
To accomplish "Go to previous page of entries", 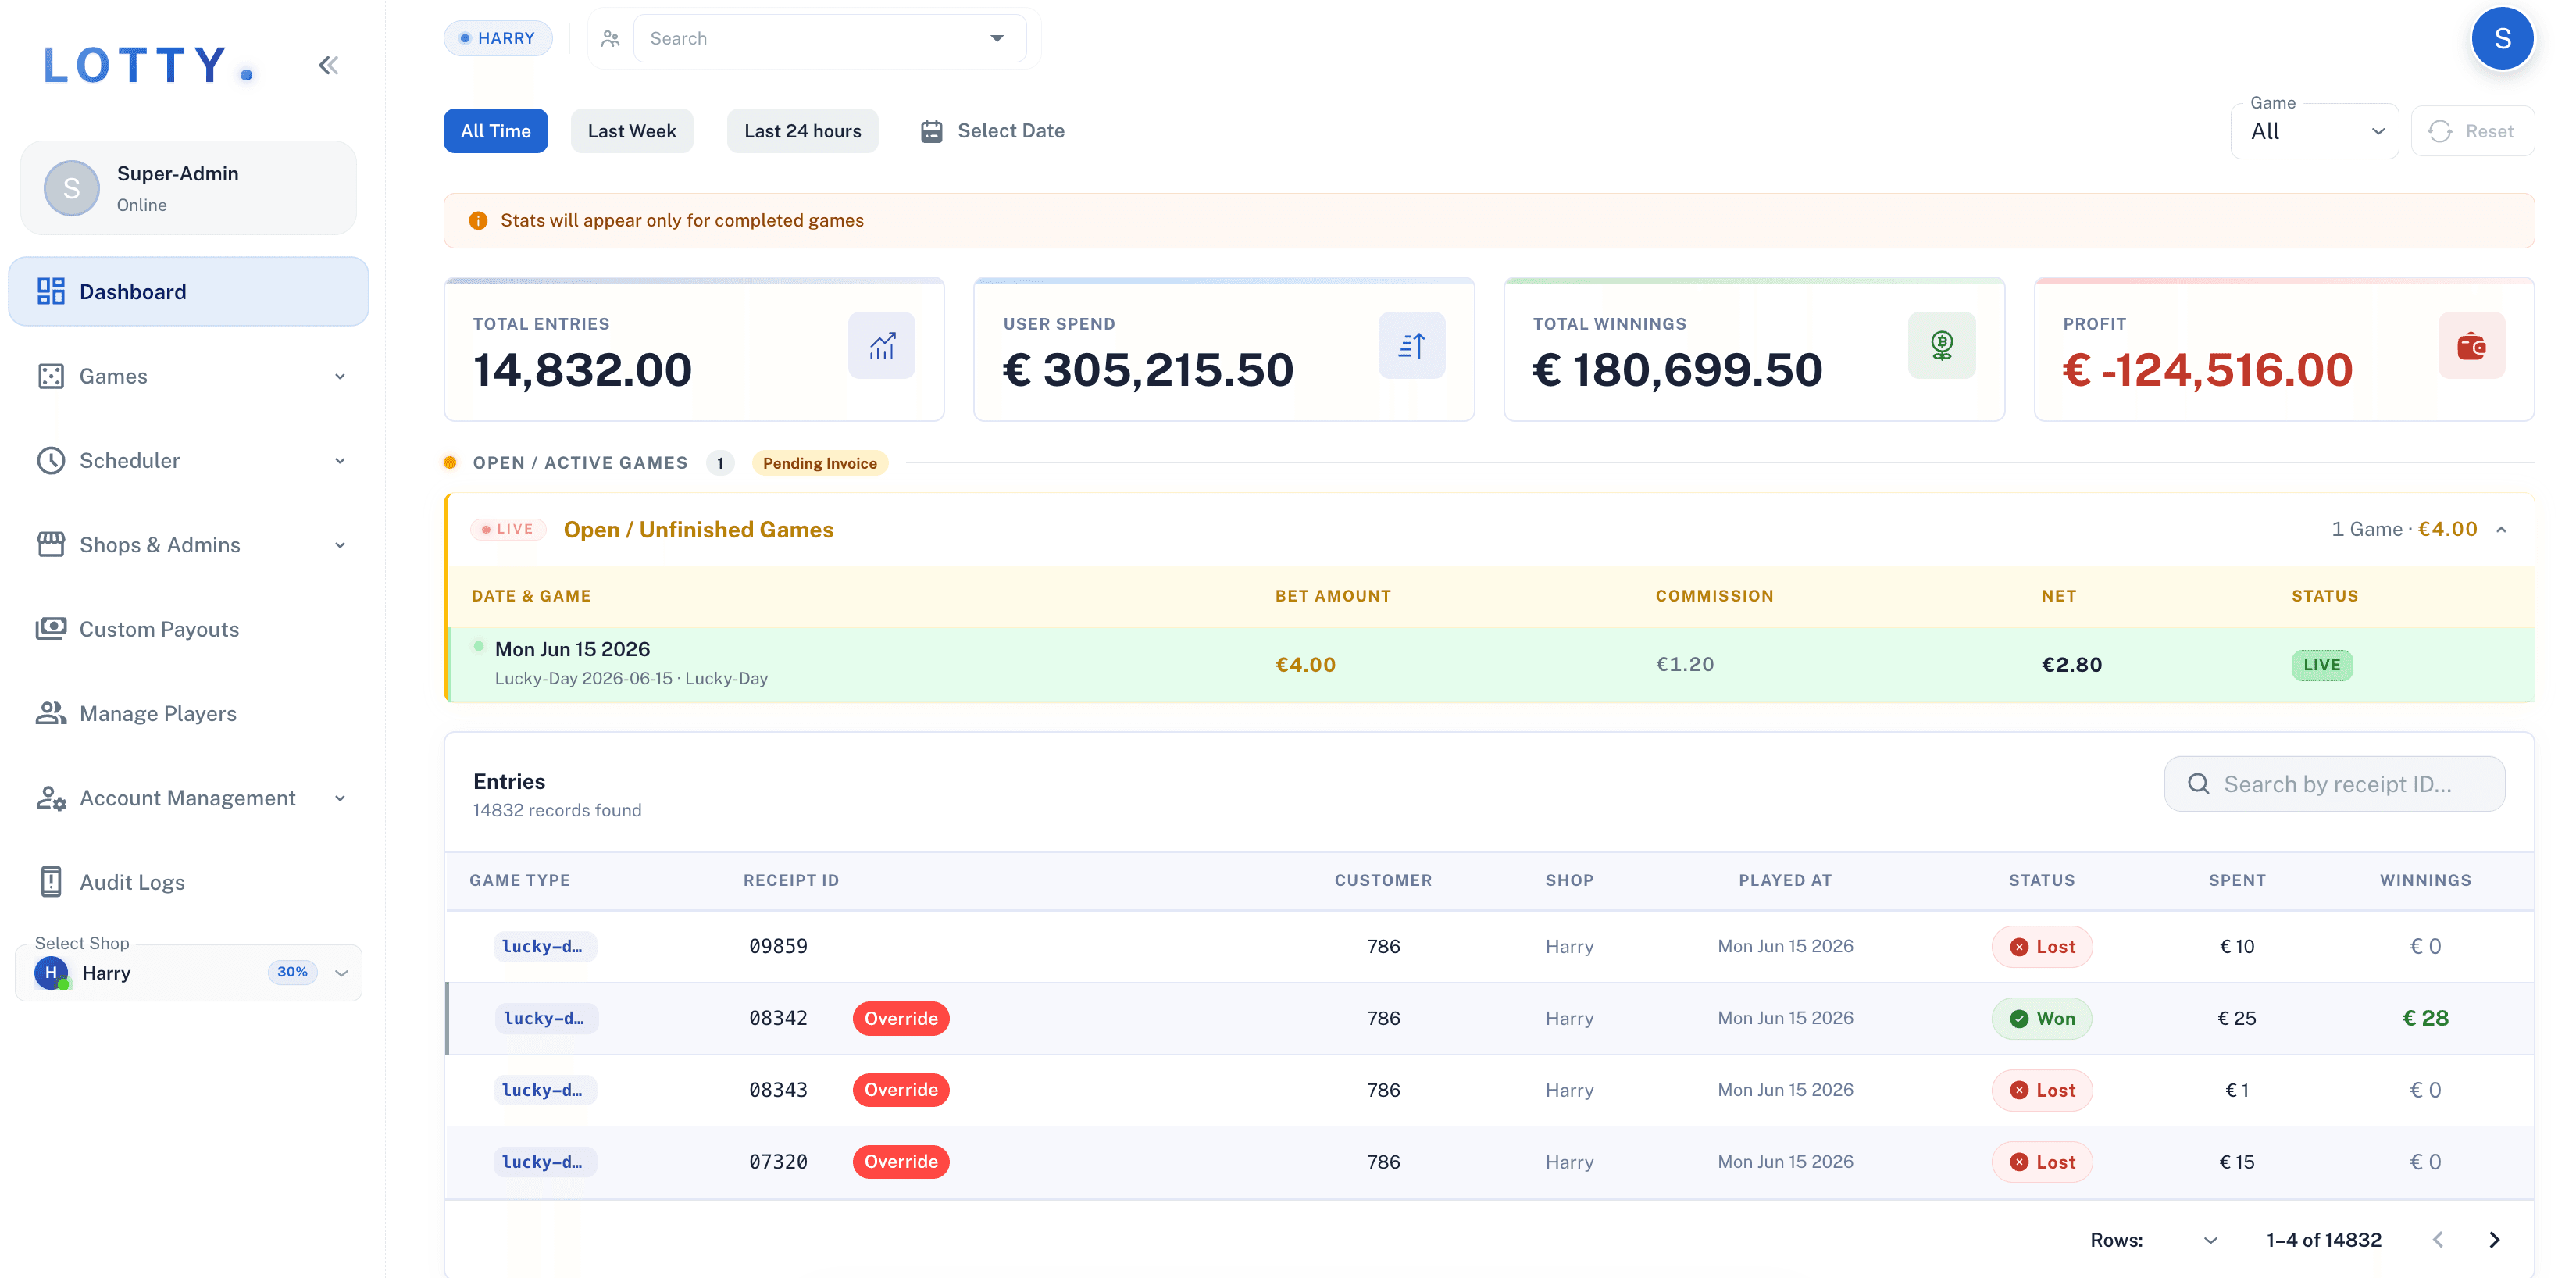I will tap(2438, 1240).
